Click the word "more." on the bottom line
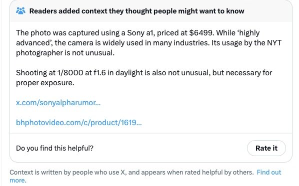This screenshot has width=299, height=186. point(18,181)
